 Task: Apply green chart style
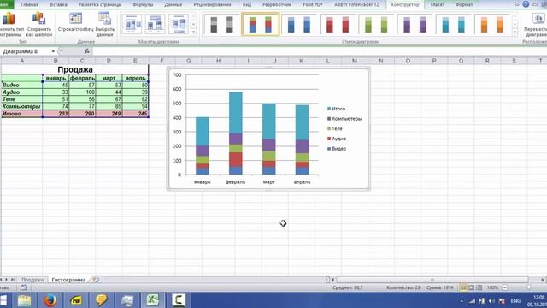click(376, 25)
